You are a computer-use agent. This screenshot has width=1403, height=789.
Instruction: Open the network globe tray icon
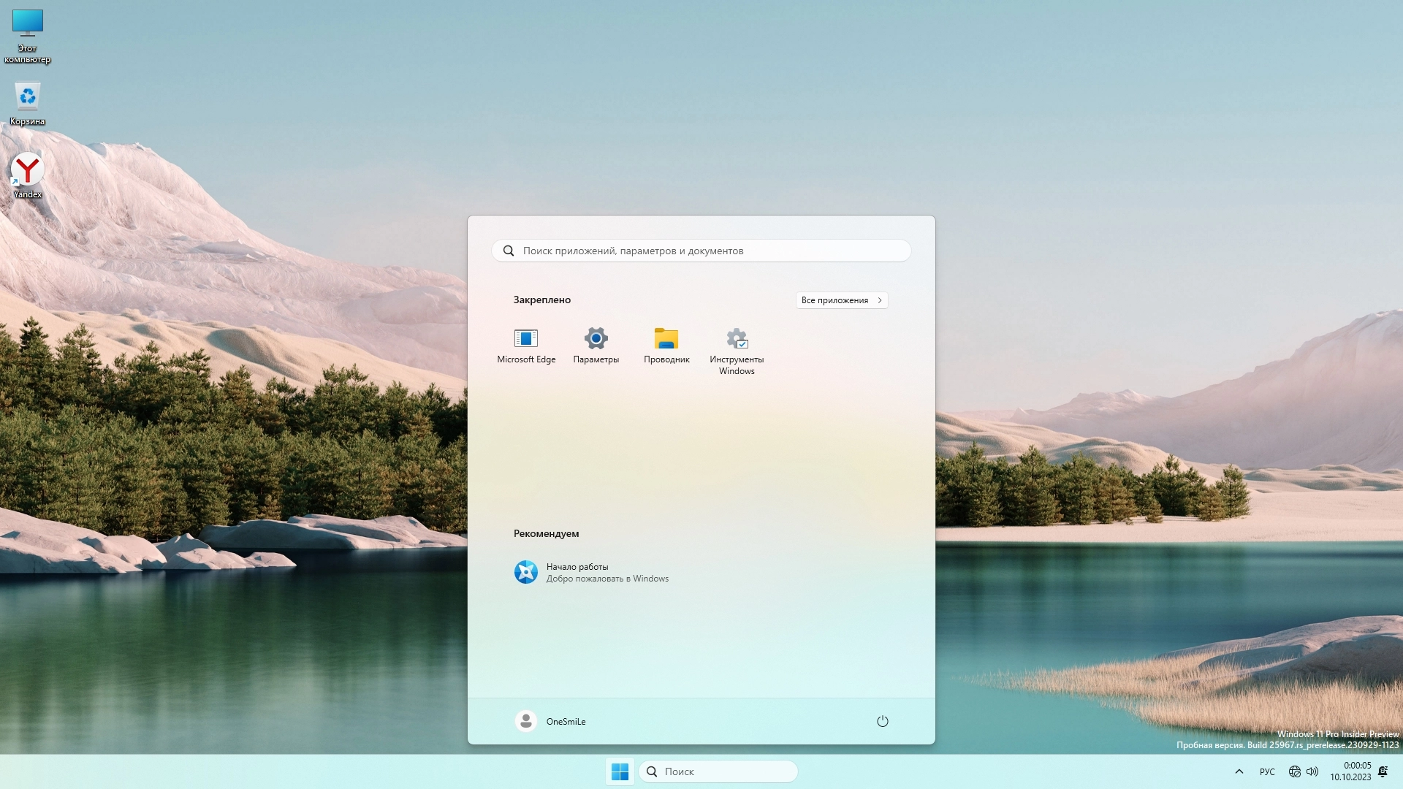point(1294,771)
